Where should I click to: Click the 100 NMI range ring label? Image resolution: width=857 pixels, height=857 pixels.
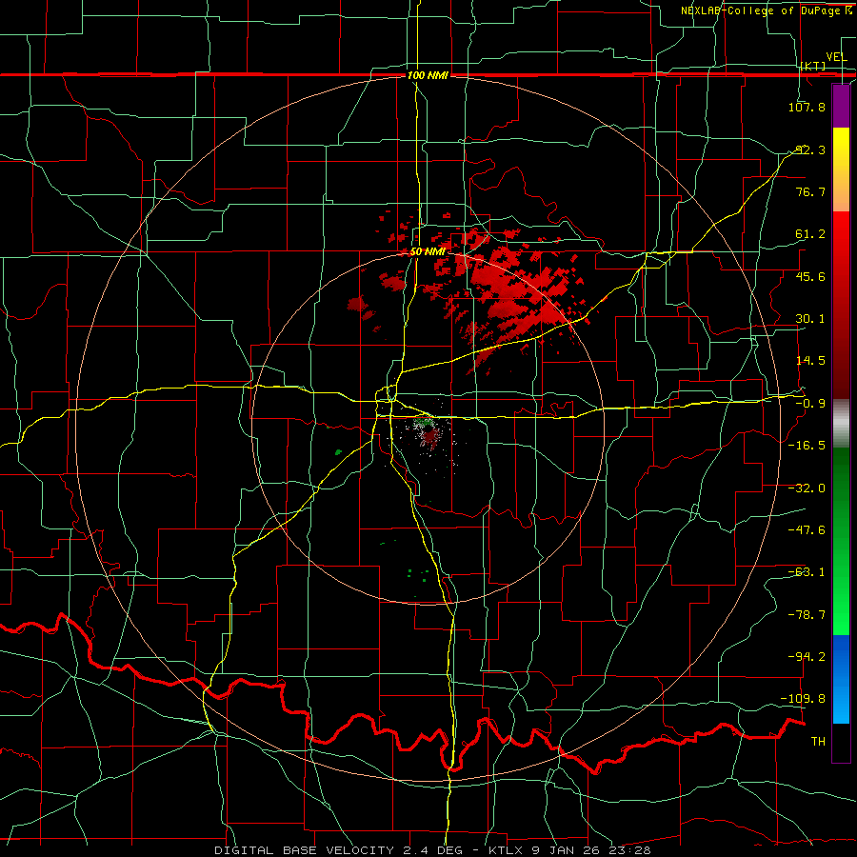pos(428,75)
